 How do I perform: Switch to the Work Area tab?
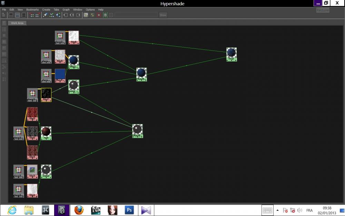[17, 23]
